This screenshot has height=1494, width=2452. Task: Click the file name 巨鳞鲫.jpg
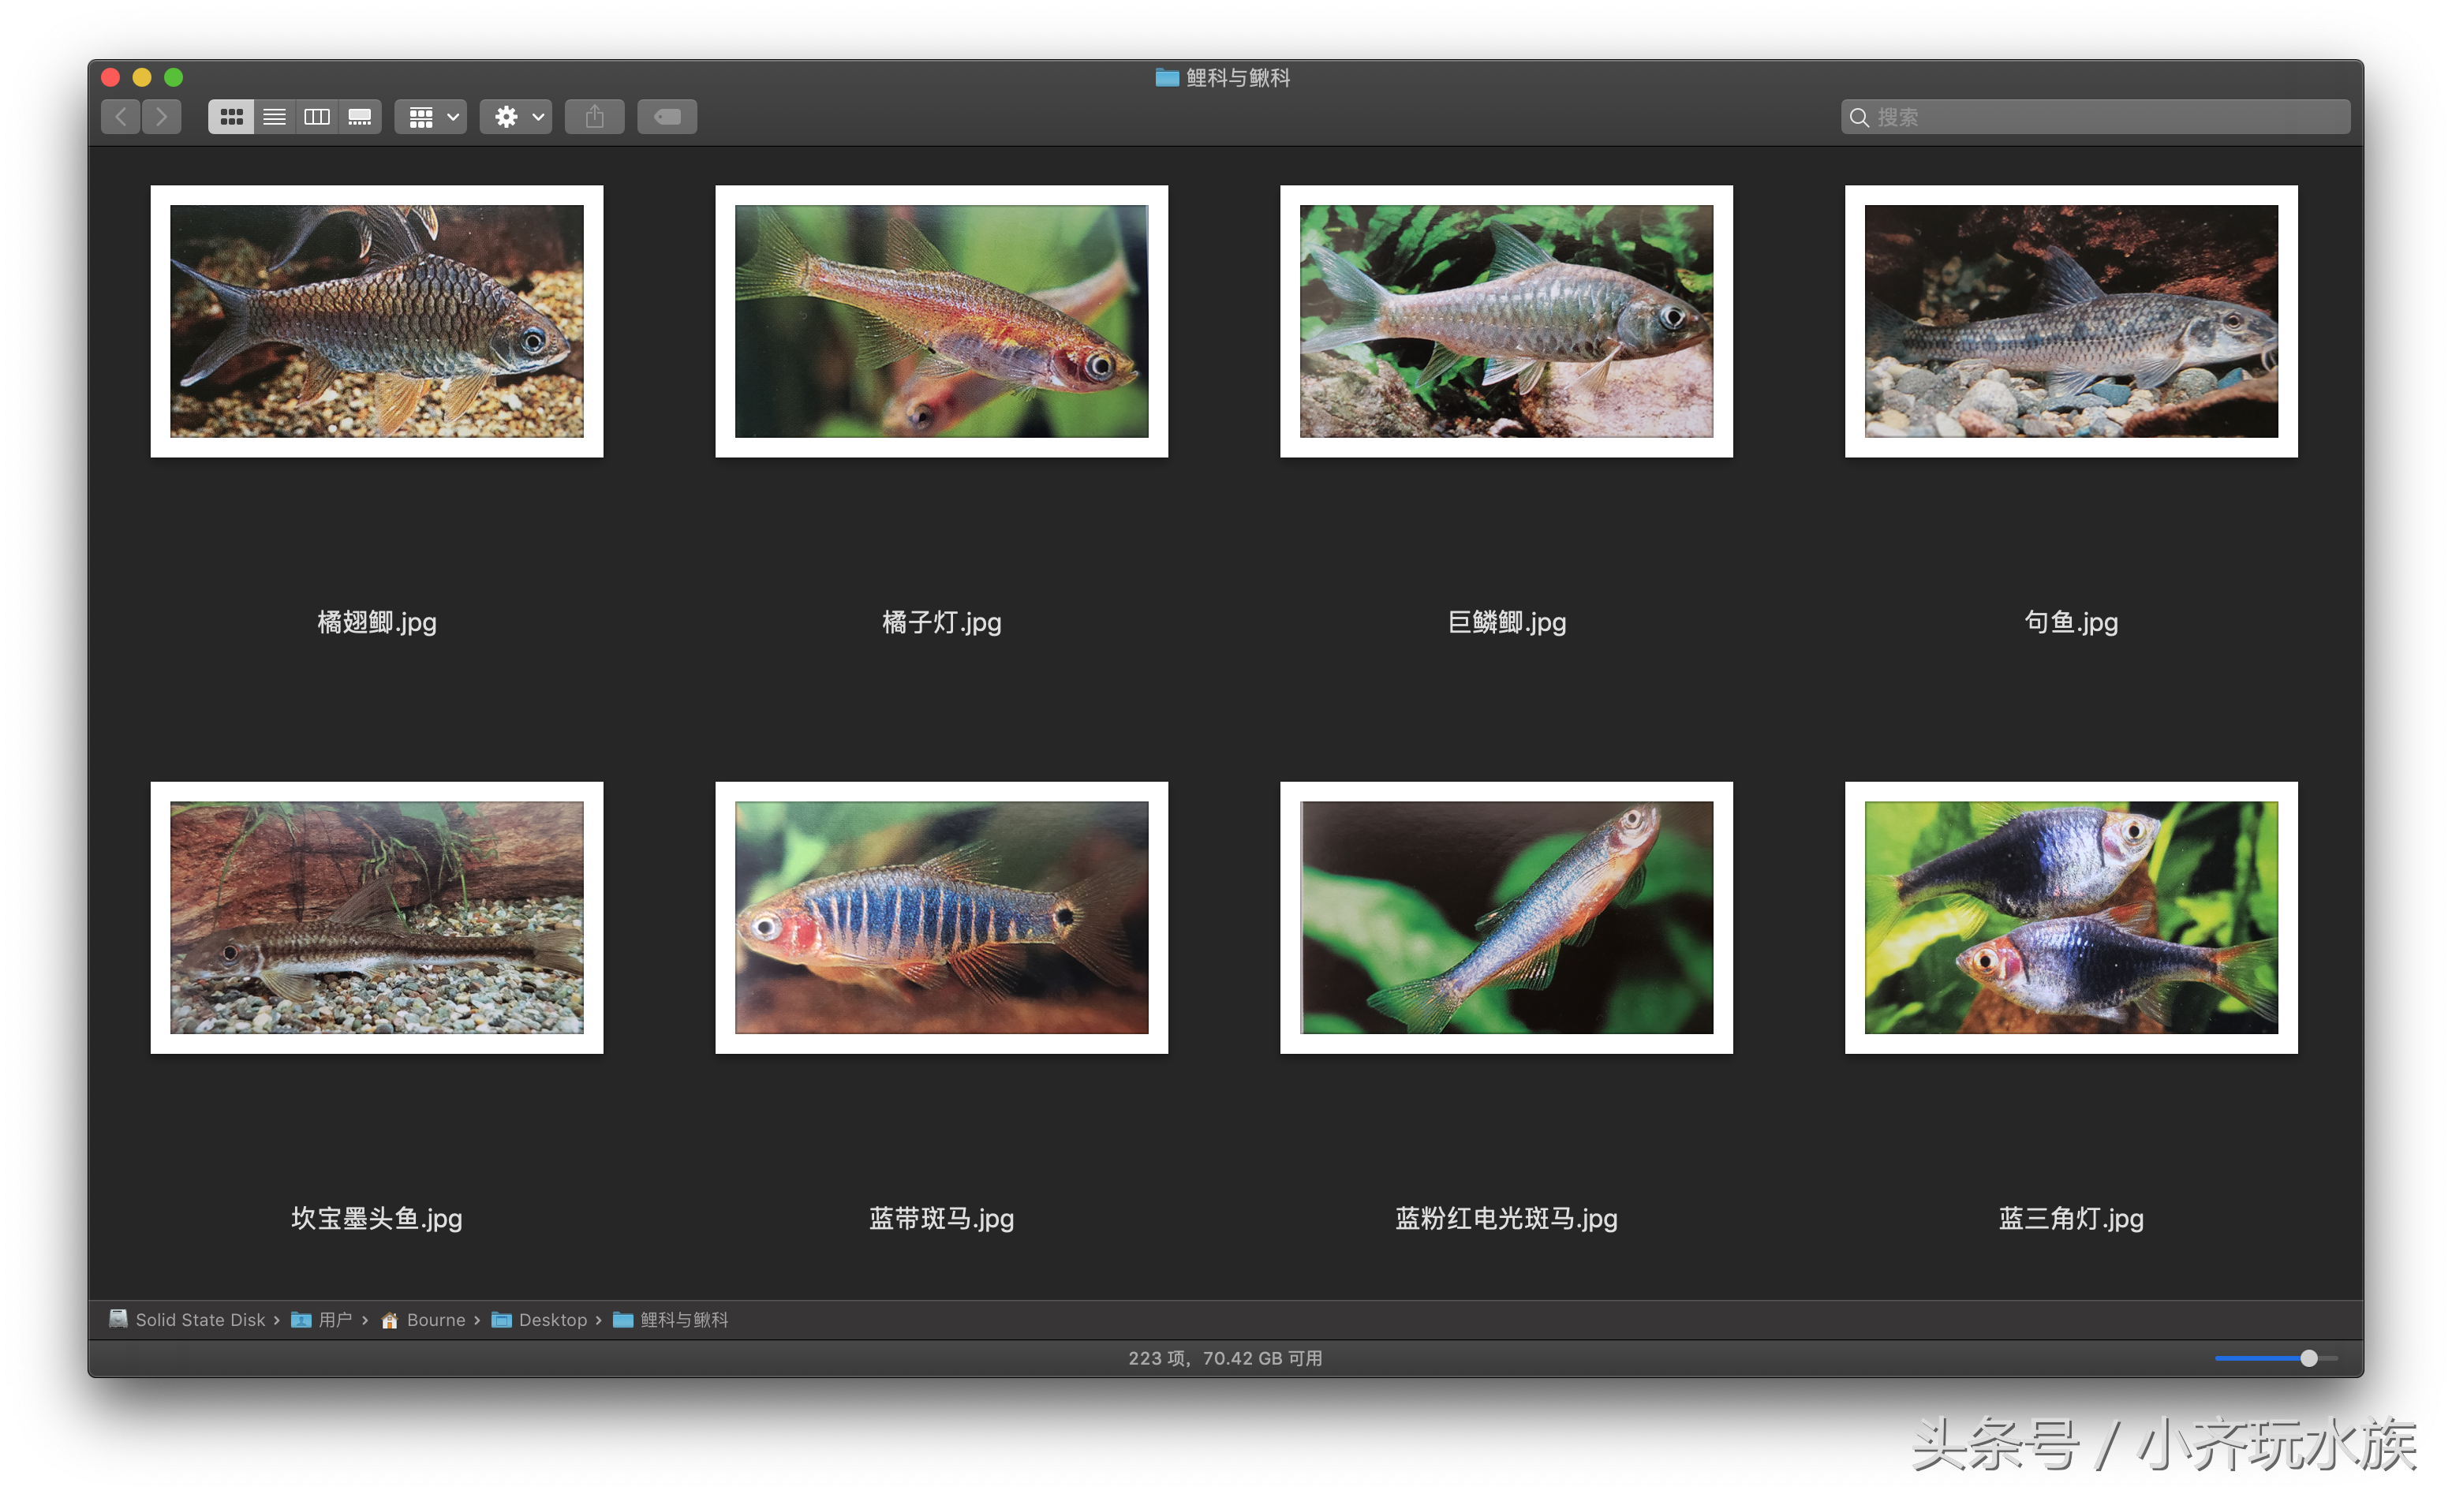click(x=1507, y=622)
